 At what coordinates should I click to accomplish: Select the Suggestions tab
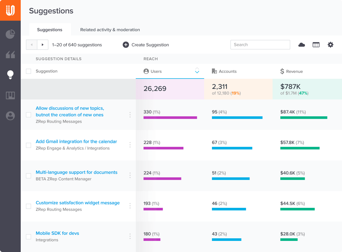click(50, 30)
